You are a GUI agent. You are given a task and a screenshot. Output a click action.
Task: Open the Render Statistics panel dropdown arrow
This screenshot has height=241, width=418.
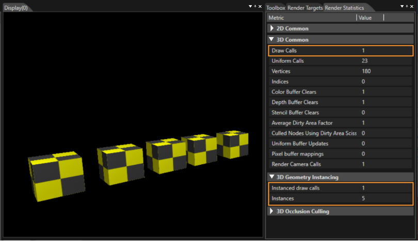click(402, 6)
